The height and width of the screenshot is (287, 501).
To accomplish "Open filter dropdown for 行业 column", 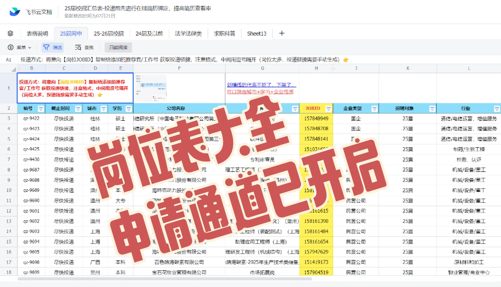I will click(x=496, y=109).
